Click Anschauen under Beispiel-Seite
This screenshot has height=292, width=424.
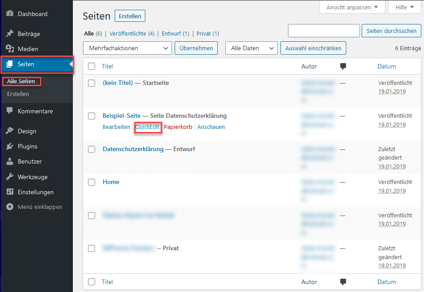click(x=211, y=127)
